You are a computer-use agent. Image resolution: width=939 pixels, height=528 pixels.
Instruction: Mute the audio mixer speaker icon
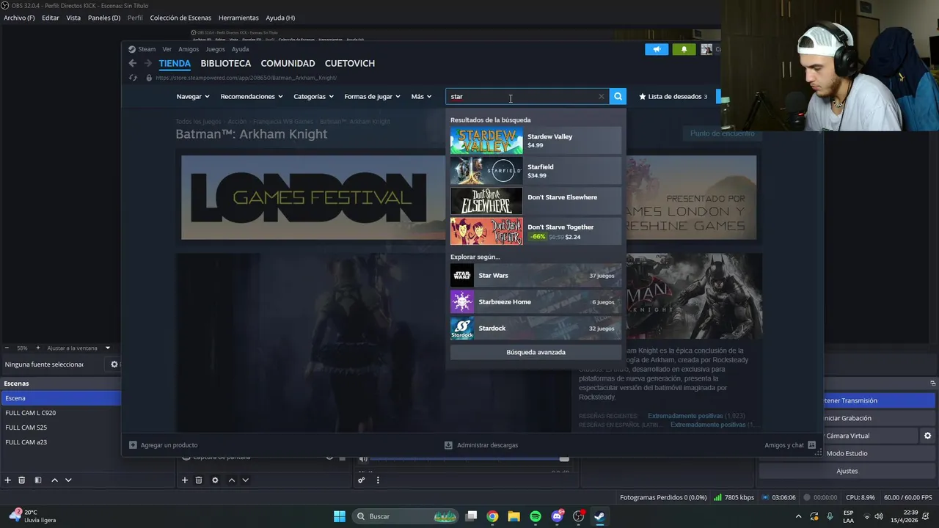(363, 459)
